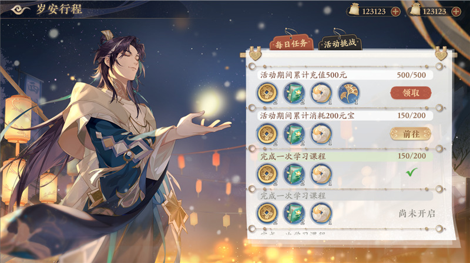Tap the shell reward in 消耗200元宝 row
470x263 pixels.
tap(321, 134)
